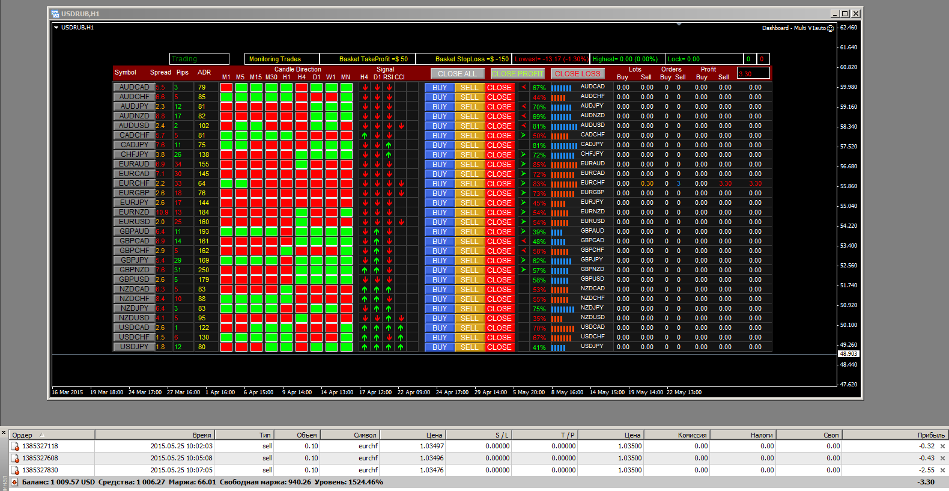Sort orders by the Тип column

tap(244, 435)
